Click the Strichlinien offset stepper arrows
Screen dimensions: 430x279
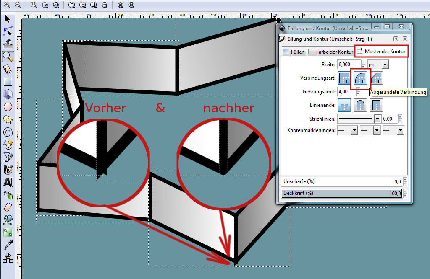[x=400, y=119]
